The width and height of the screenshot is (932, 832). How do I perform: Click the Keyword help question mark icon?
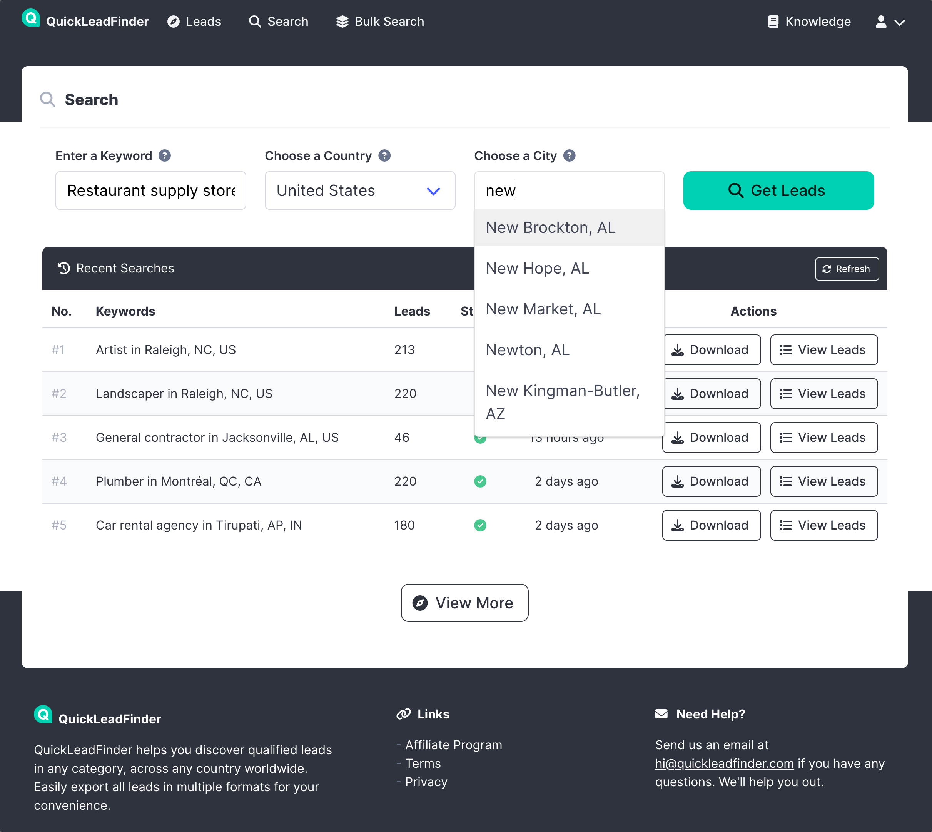(165, 156)
